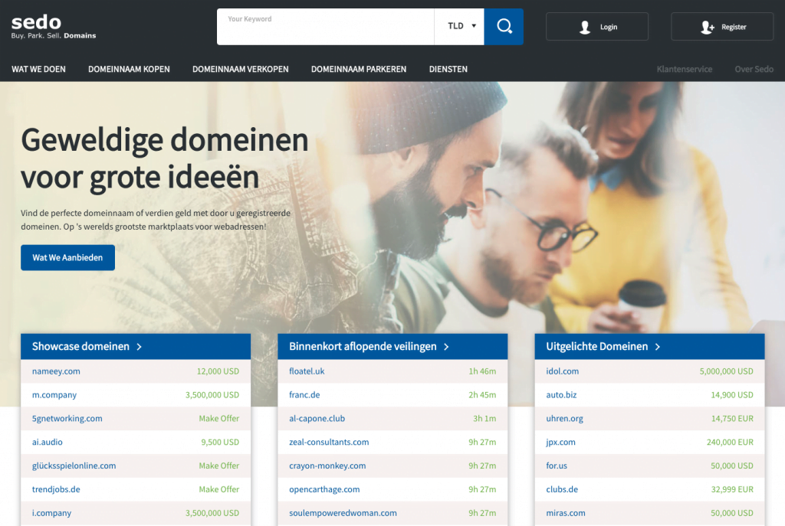
Task: Click the Register user-plus icon
Action: click(x=705, y=26)
